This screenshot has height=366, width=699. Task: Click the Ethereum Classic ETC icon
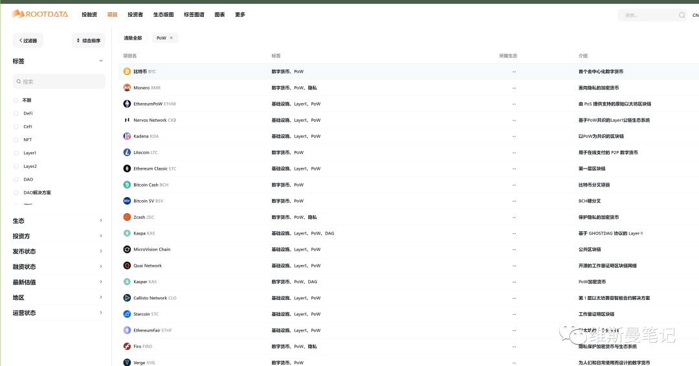coord(127,168)
